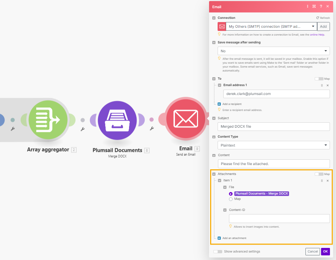
Task: Open the online Help link
Action: [x=317, y=35]
